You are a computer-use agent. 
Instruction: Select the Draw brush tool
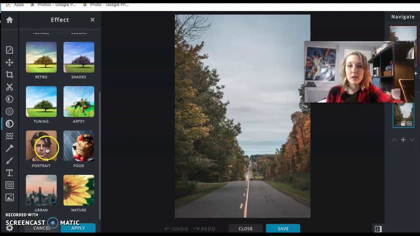click(10, 161)
